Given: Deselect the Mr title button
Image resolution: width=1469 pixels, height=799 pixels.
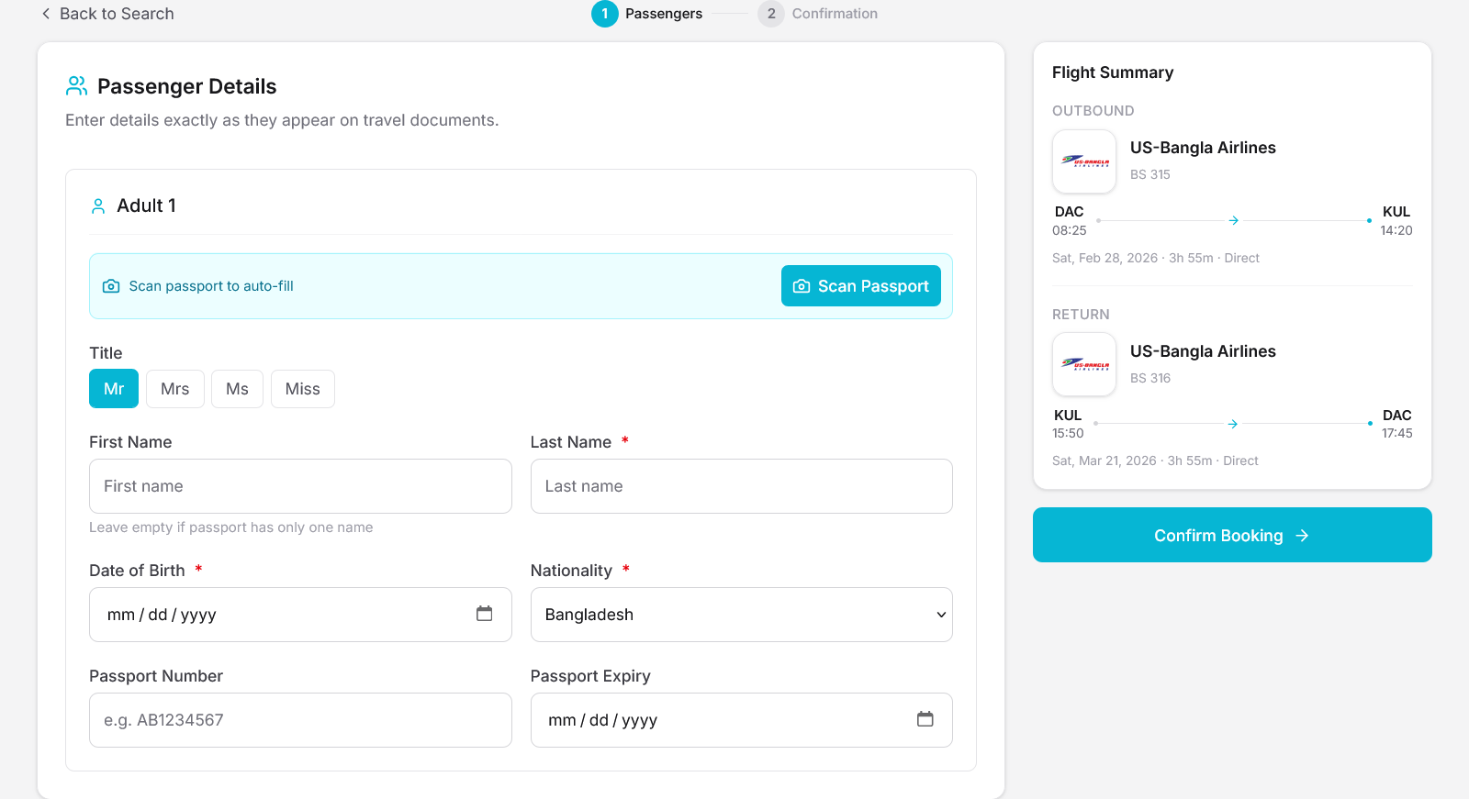Looking at the screenshot, I should tap(113, 388).
